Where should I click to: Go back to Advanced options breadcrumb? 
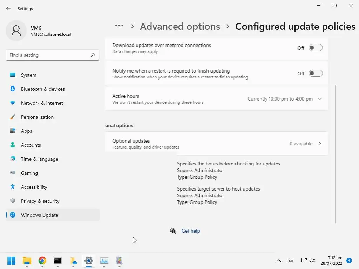click(180, 27)
